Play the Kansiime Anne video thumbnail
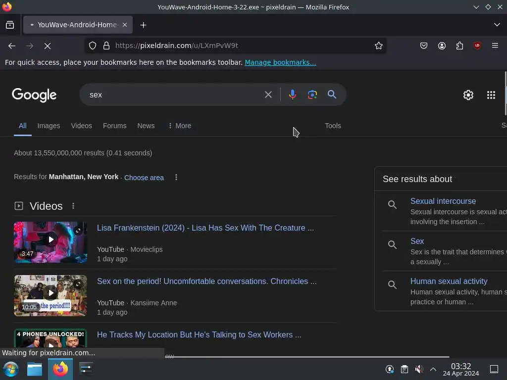The height and width of the screenshot is (380, 507). pos(51,295)
